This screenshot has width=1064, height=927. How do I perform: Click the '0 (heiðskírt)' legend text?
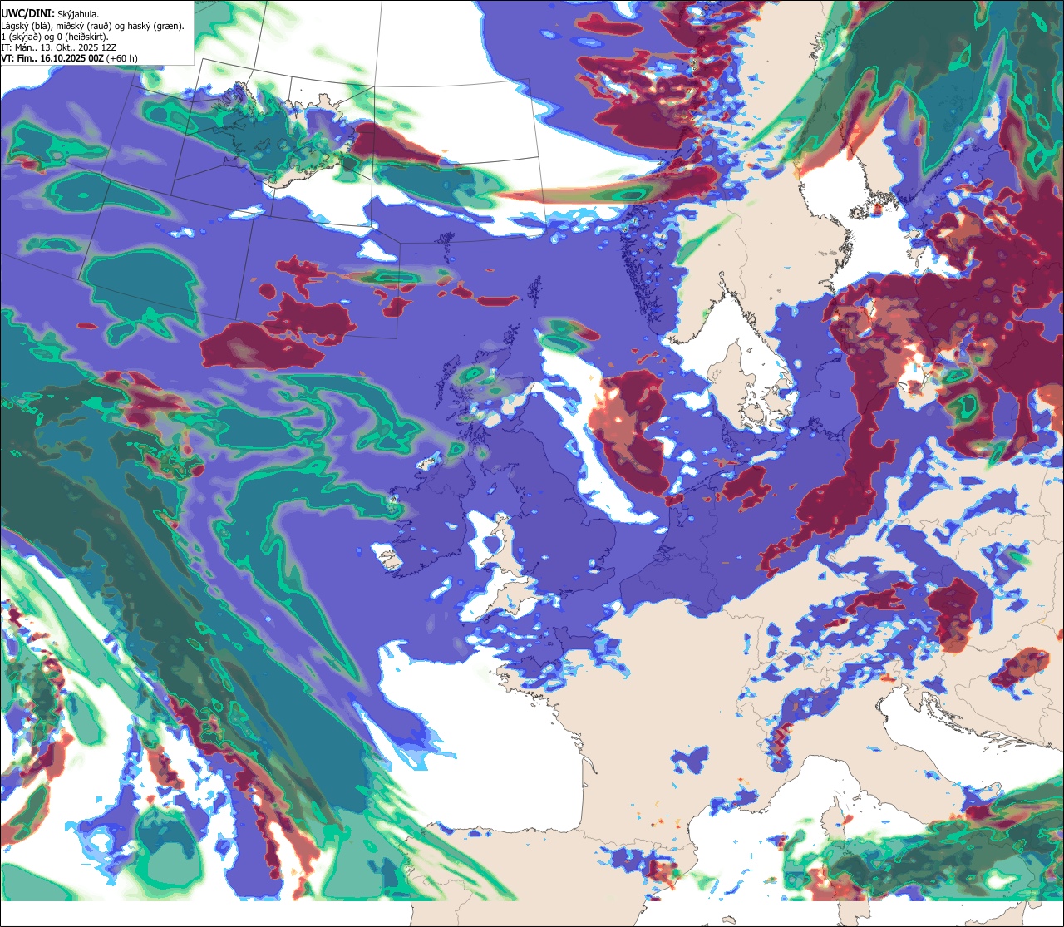tap(81, 37)
